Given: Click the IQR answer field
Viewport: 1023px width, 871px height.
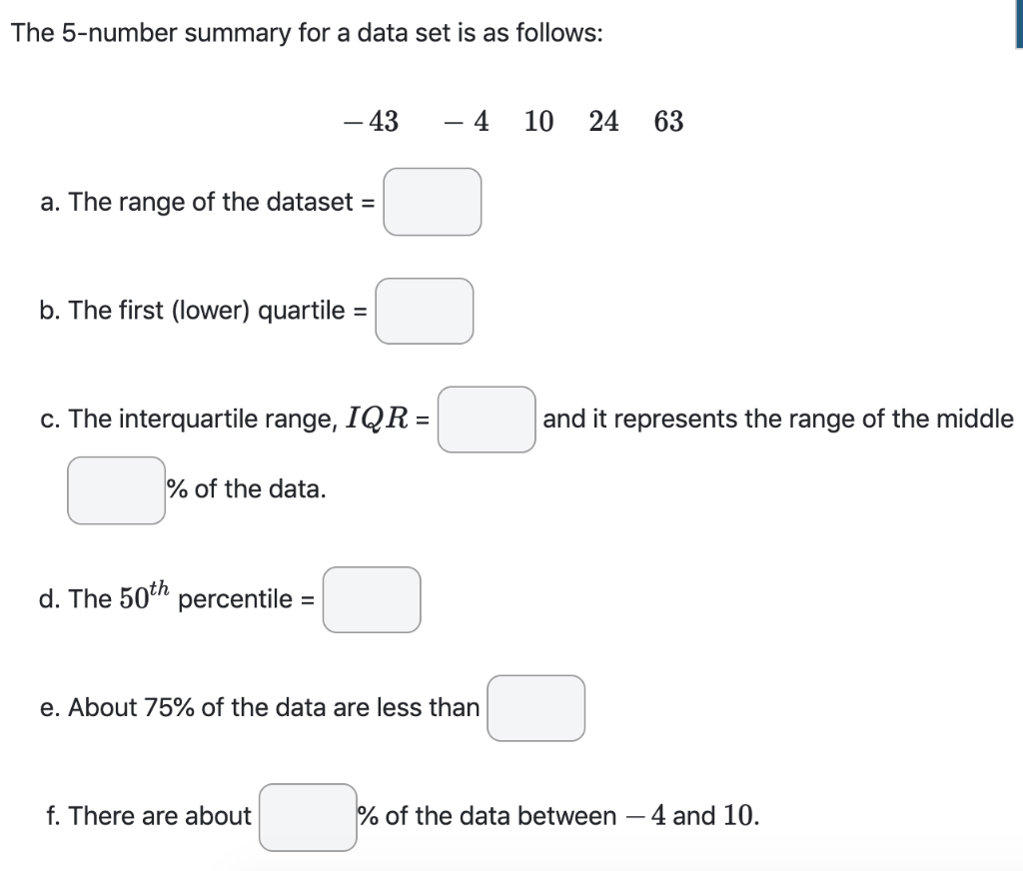Looking at the screenshot, I should (486, 421).
